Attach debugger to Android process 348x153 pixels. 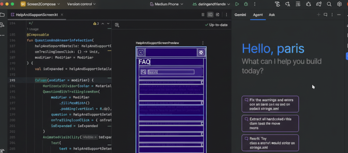pos(309,4)
